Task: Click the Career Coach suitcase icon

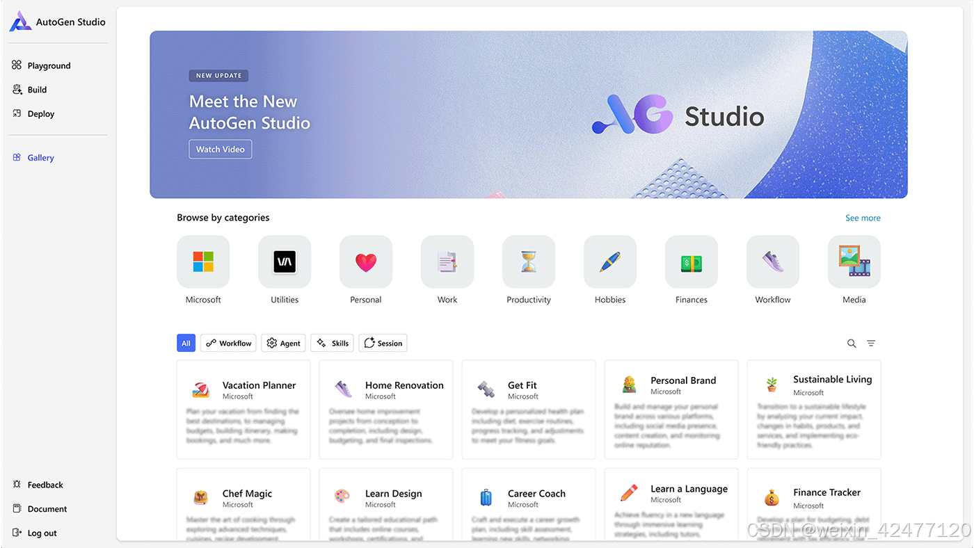Action: point(486,497)
